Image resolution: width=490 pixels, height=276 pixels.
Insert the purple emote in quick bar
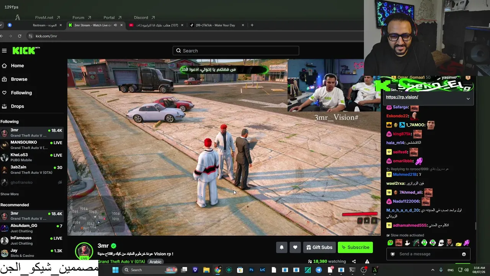pos(467,243)
